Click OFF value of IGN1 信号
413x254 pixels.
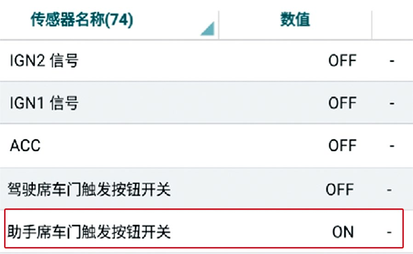[x=343, y=103]
